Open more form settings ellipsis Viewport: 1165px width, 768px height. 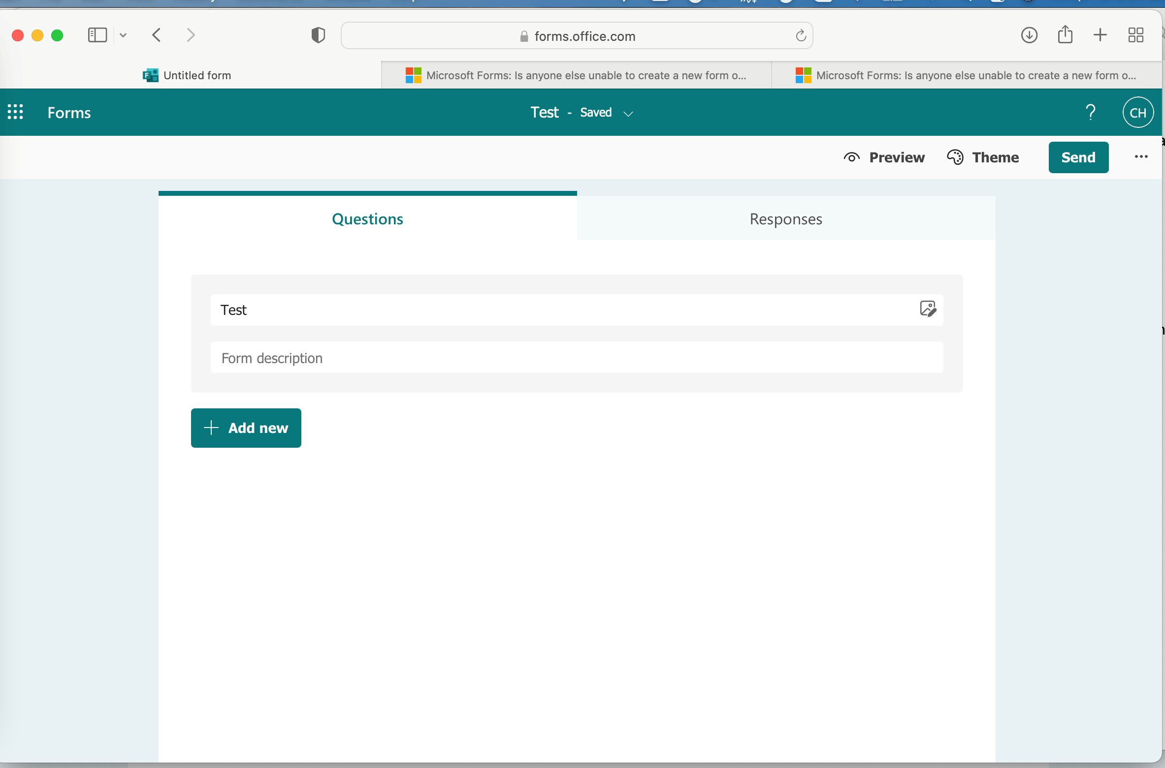[x=1141, y=157]
